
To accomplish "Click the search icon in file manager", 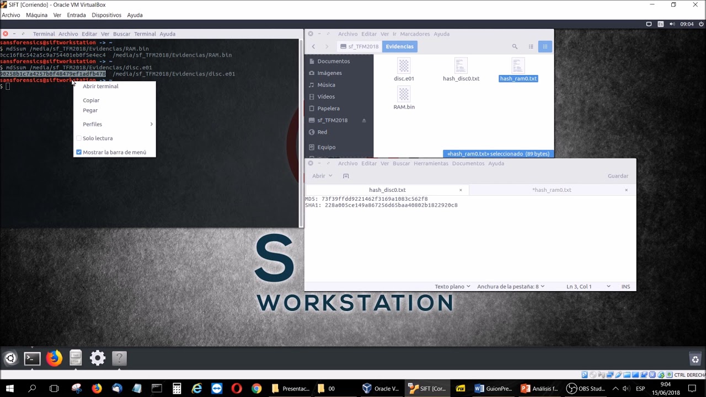I will tap(515, 47).
